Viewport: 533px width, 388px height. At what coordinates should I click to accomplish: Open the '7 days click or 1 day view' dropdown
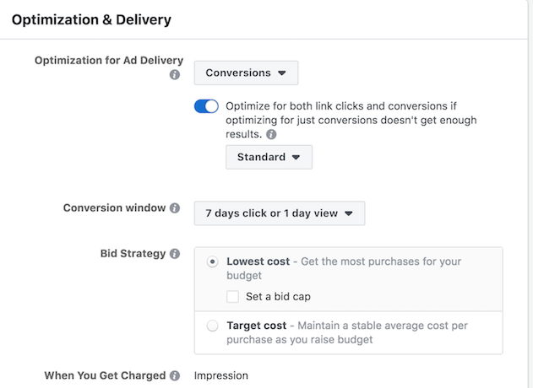click(x=280, y=213)
